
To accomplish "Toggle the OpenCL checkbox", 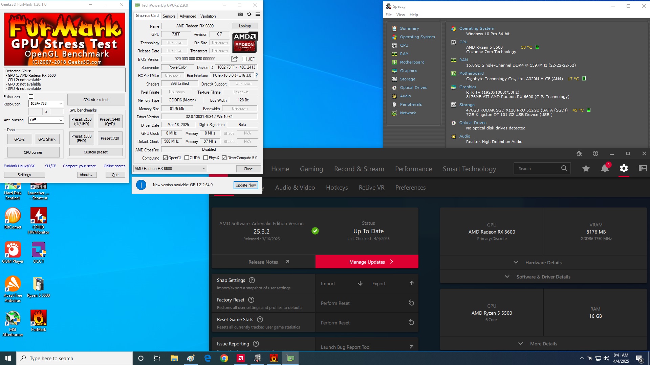I will (165, 158).
